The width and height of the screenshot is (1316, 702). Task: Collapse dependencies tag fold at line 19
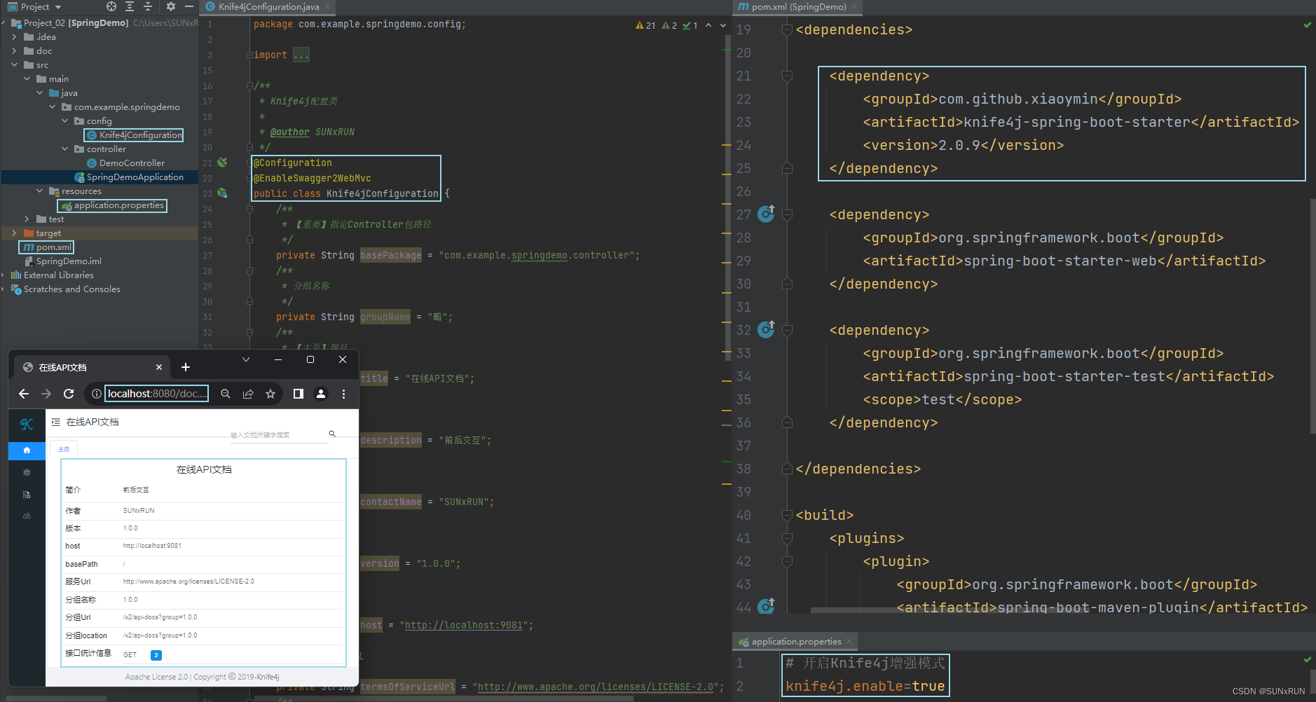(787, 30)
